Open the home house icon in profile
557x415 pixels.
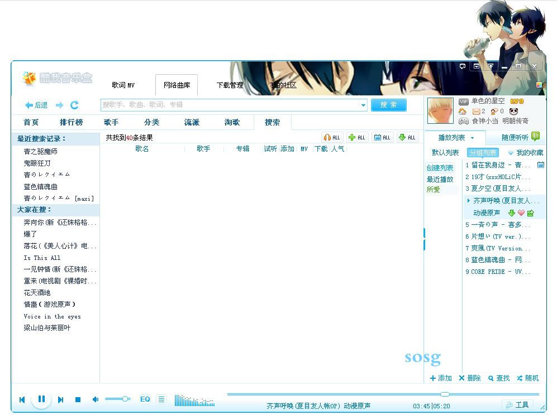(x=463, y=112)
